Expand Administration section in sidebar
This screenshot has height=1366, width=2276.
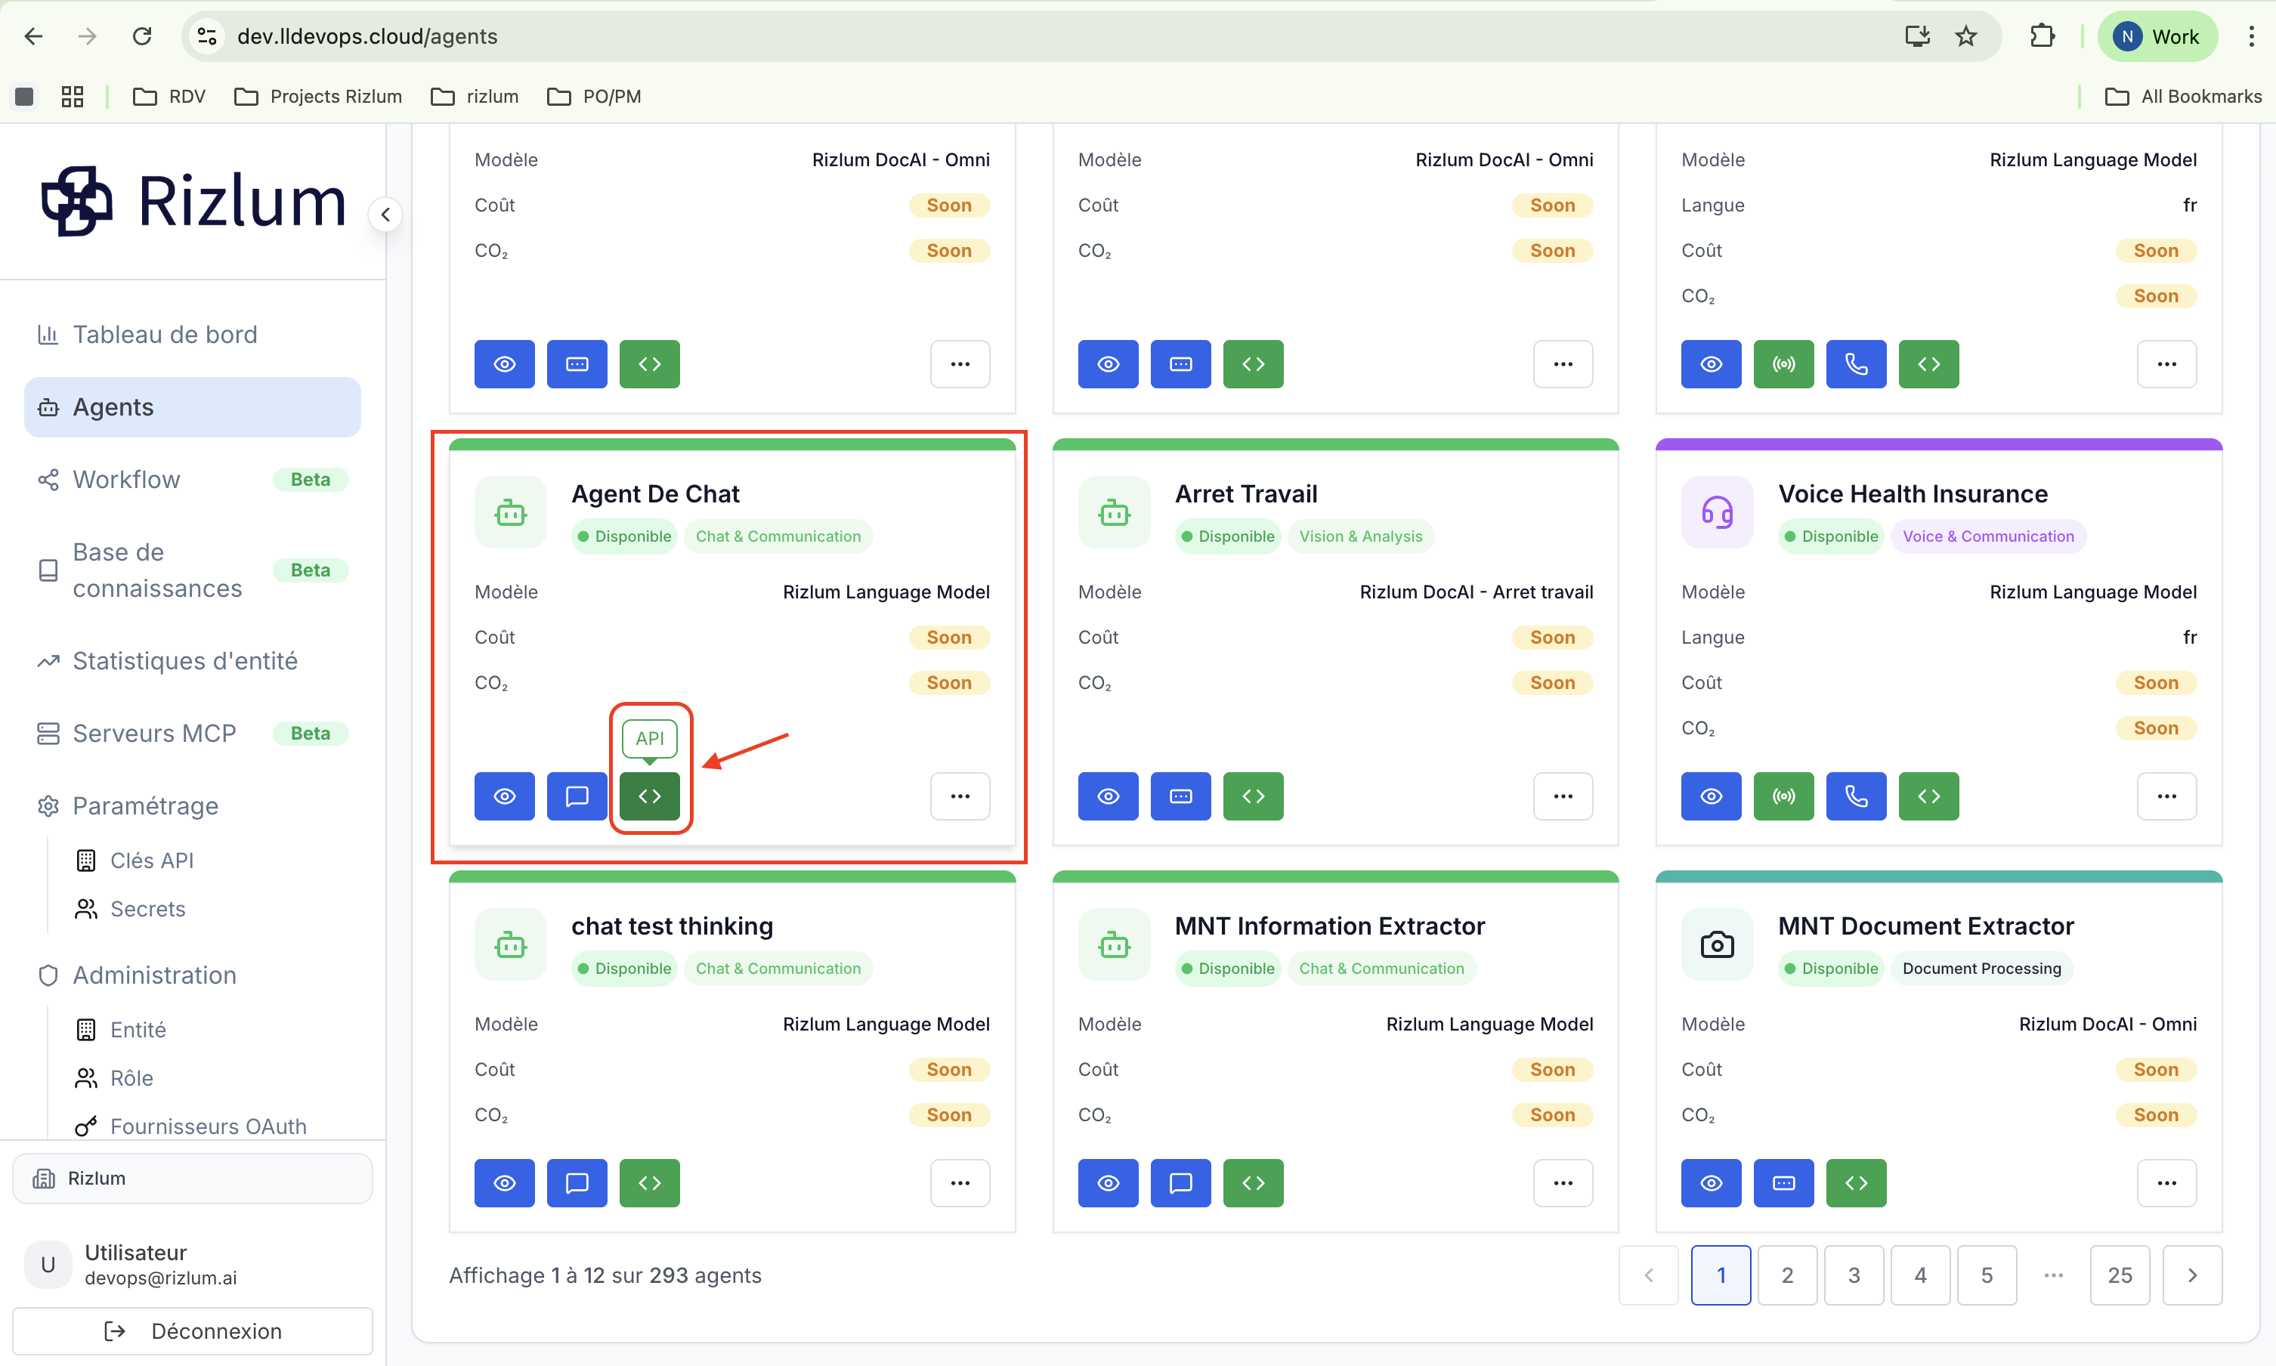[x=193, y=975]
